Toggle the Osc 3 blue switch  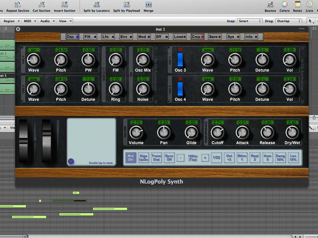click(x=180, y=60)
